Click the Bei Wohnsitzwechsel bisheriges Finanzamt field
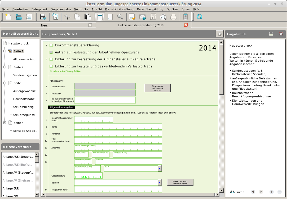 click(x=105, y=100)
